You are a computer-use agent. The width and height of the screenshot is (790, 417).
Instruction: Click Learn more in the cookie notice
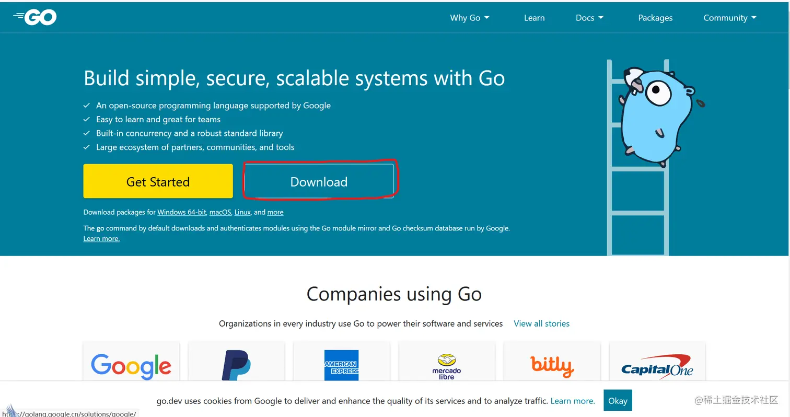573,401
